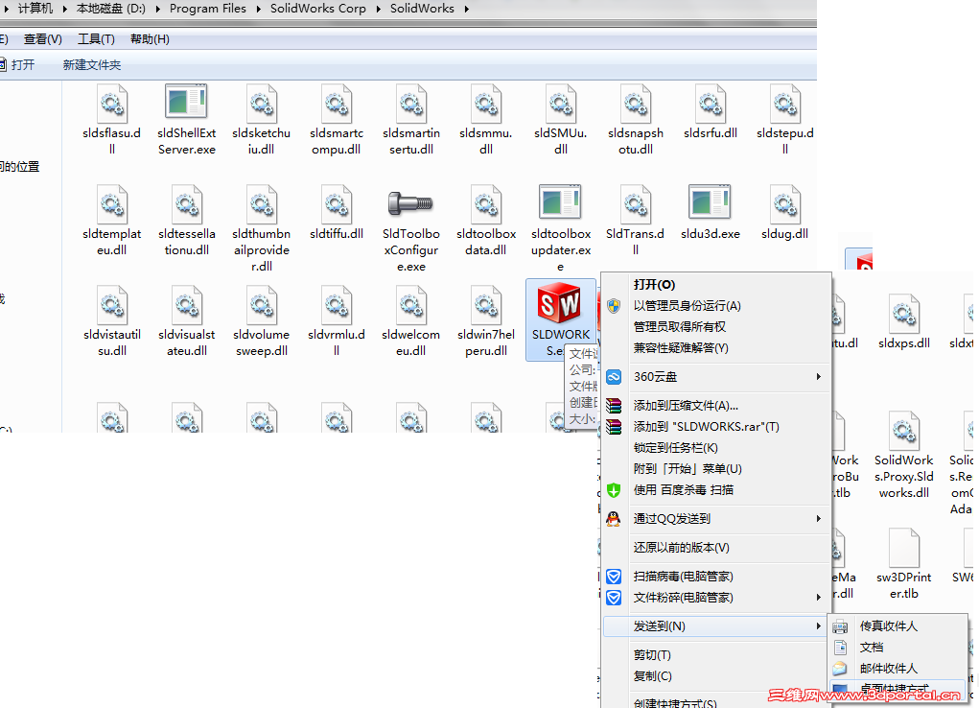Select sldShellExtServer.exe file icon

(186, 102)
